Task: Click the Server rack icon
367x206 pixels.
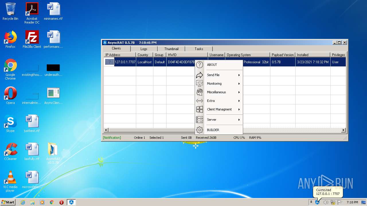Action: pyautogui.click(x=199, y=120)
